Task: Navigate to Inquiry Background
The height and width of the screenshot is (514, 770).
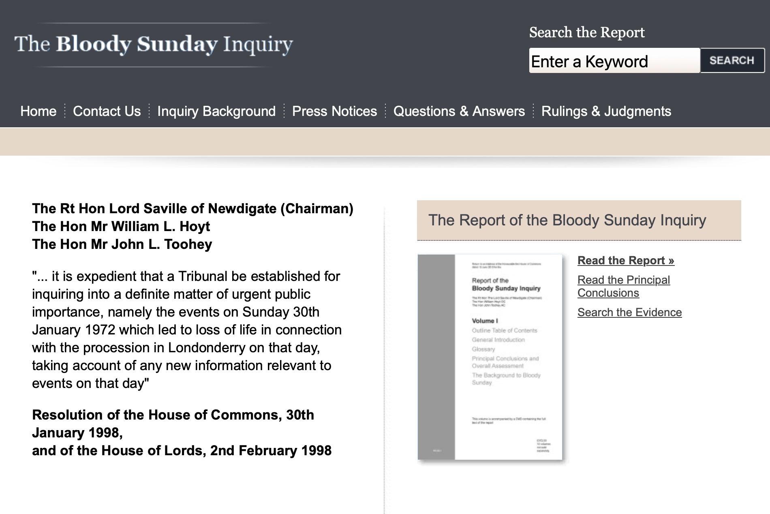Action: coord(216,111)
